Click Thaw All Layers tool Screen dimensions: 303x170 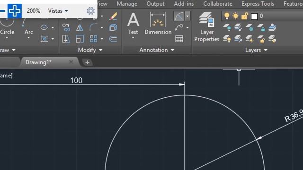pyautogui.click(x=250, y=39)
